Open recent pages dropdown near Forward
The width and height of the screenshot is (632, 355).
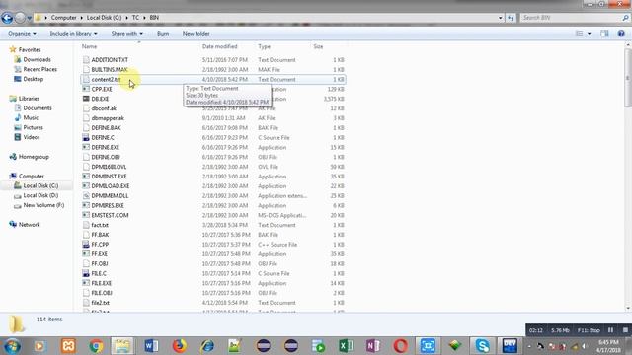29,18
